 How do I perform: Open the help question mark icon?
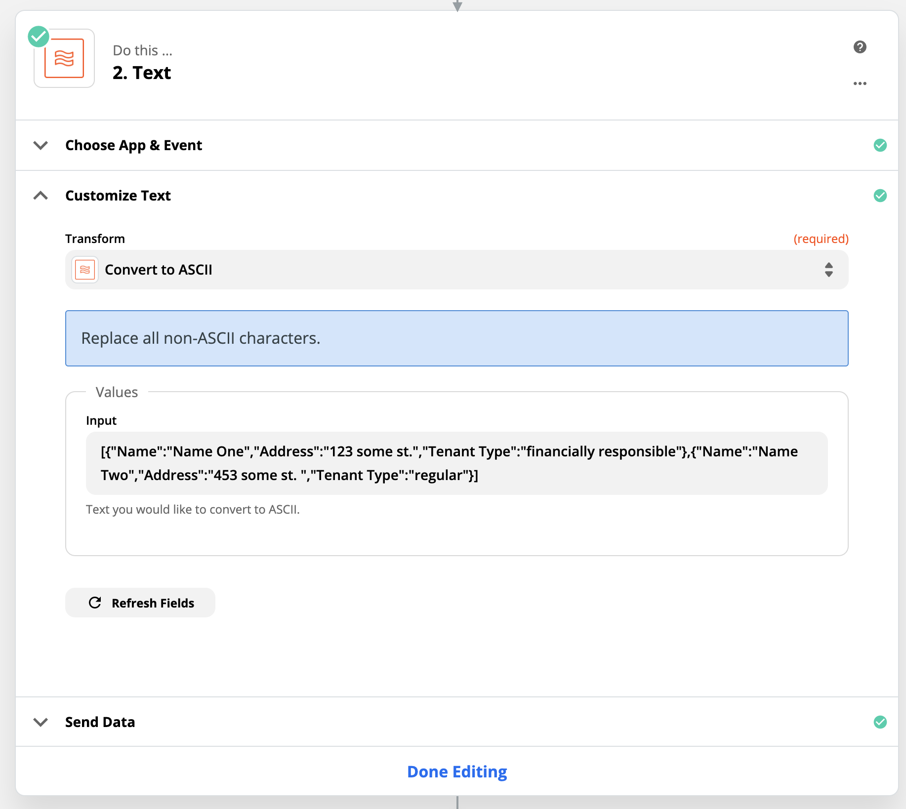tap(860, 47)
